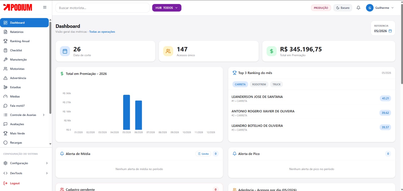
Task: Click the Advertência warning triangle icon
Action: point(6,78)
